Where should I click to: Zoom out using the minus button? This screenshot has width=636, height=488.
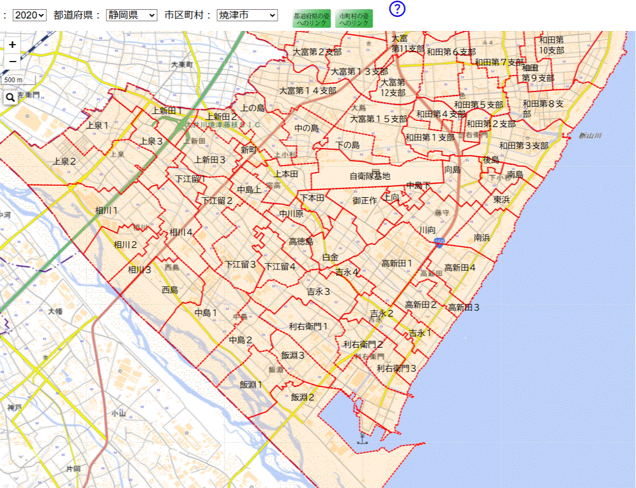(11, 60)
